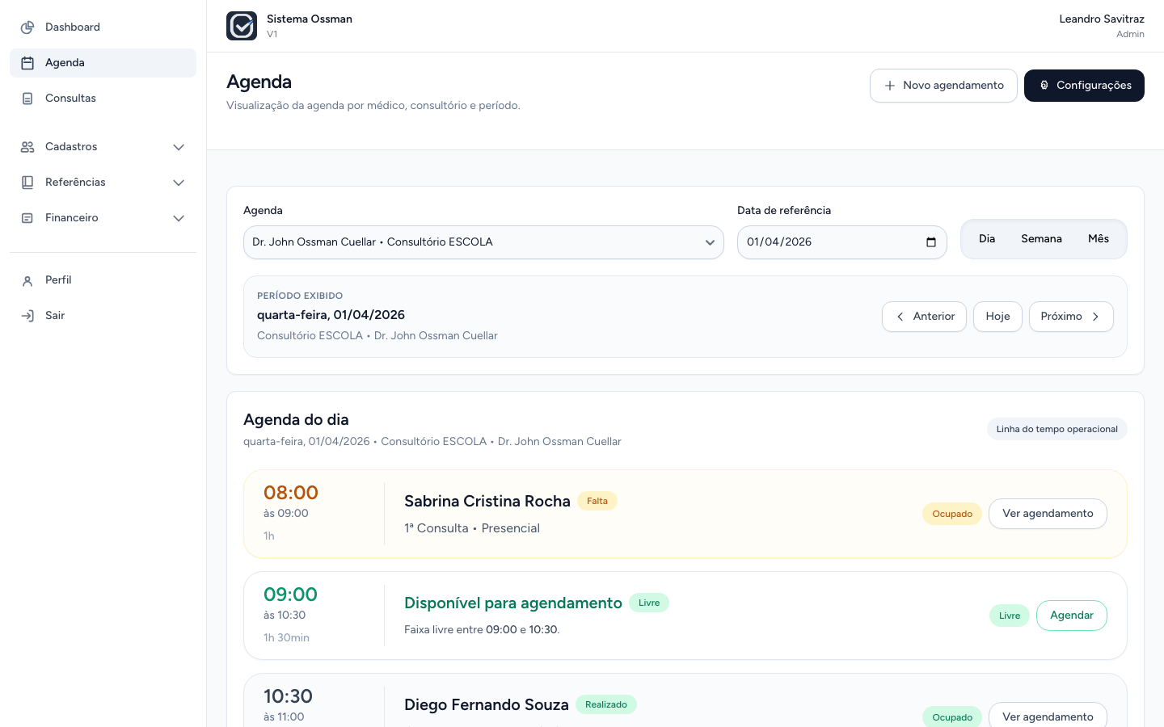This screenshot has height=727, width=1164.
Task: Click the Data de referência date field
Action: 841,242
